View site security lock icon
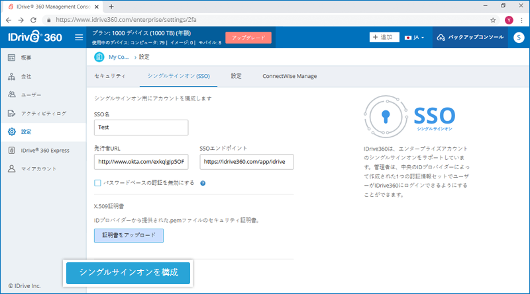Viewport: 530px width, 294px height. click(49, 20)
